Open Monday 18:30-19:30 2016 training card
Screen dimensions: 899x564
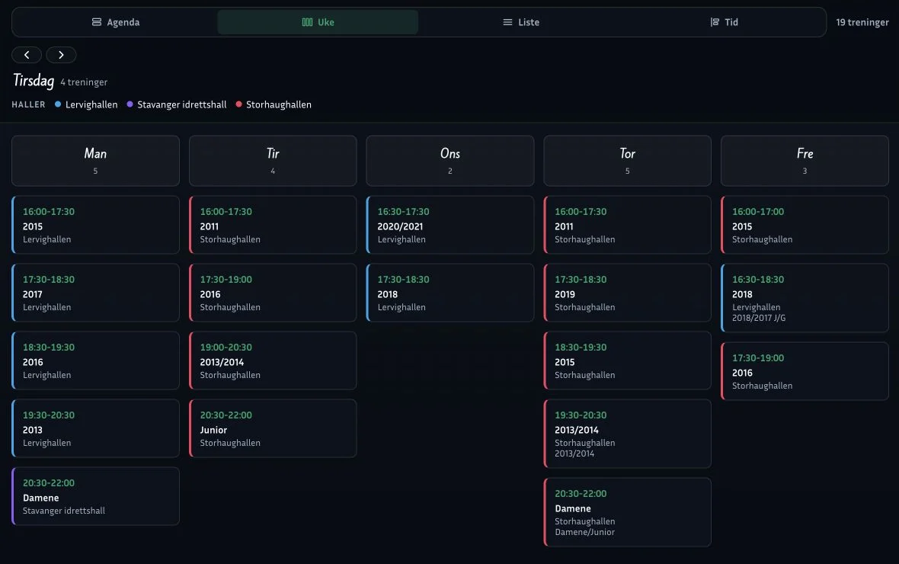coord(95,361)
